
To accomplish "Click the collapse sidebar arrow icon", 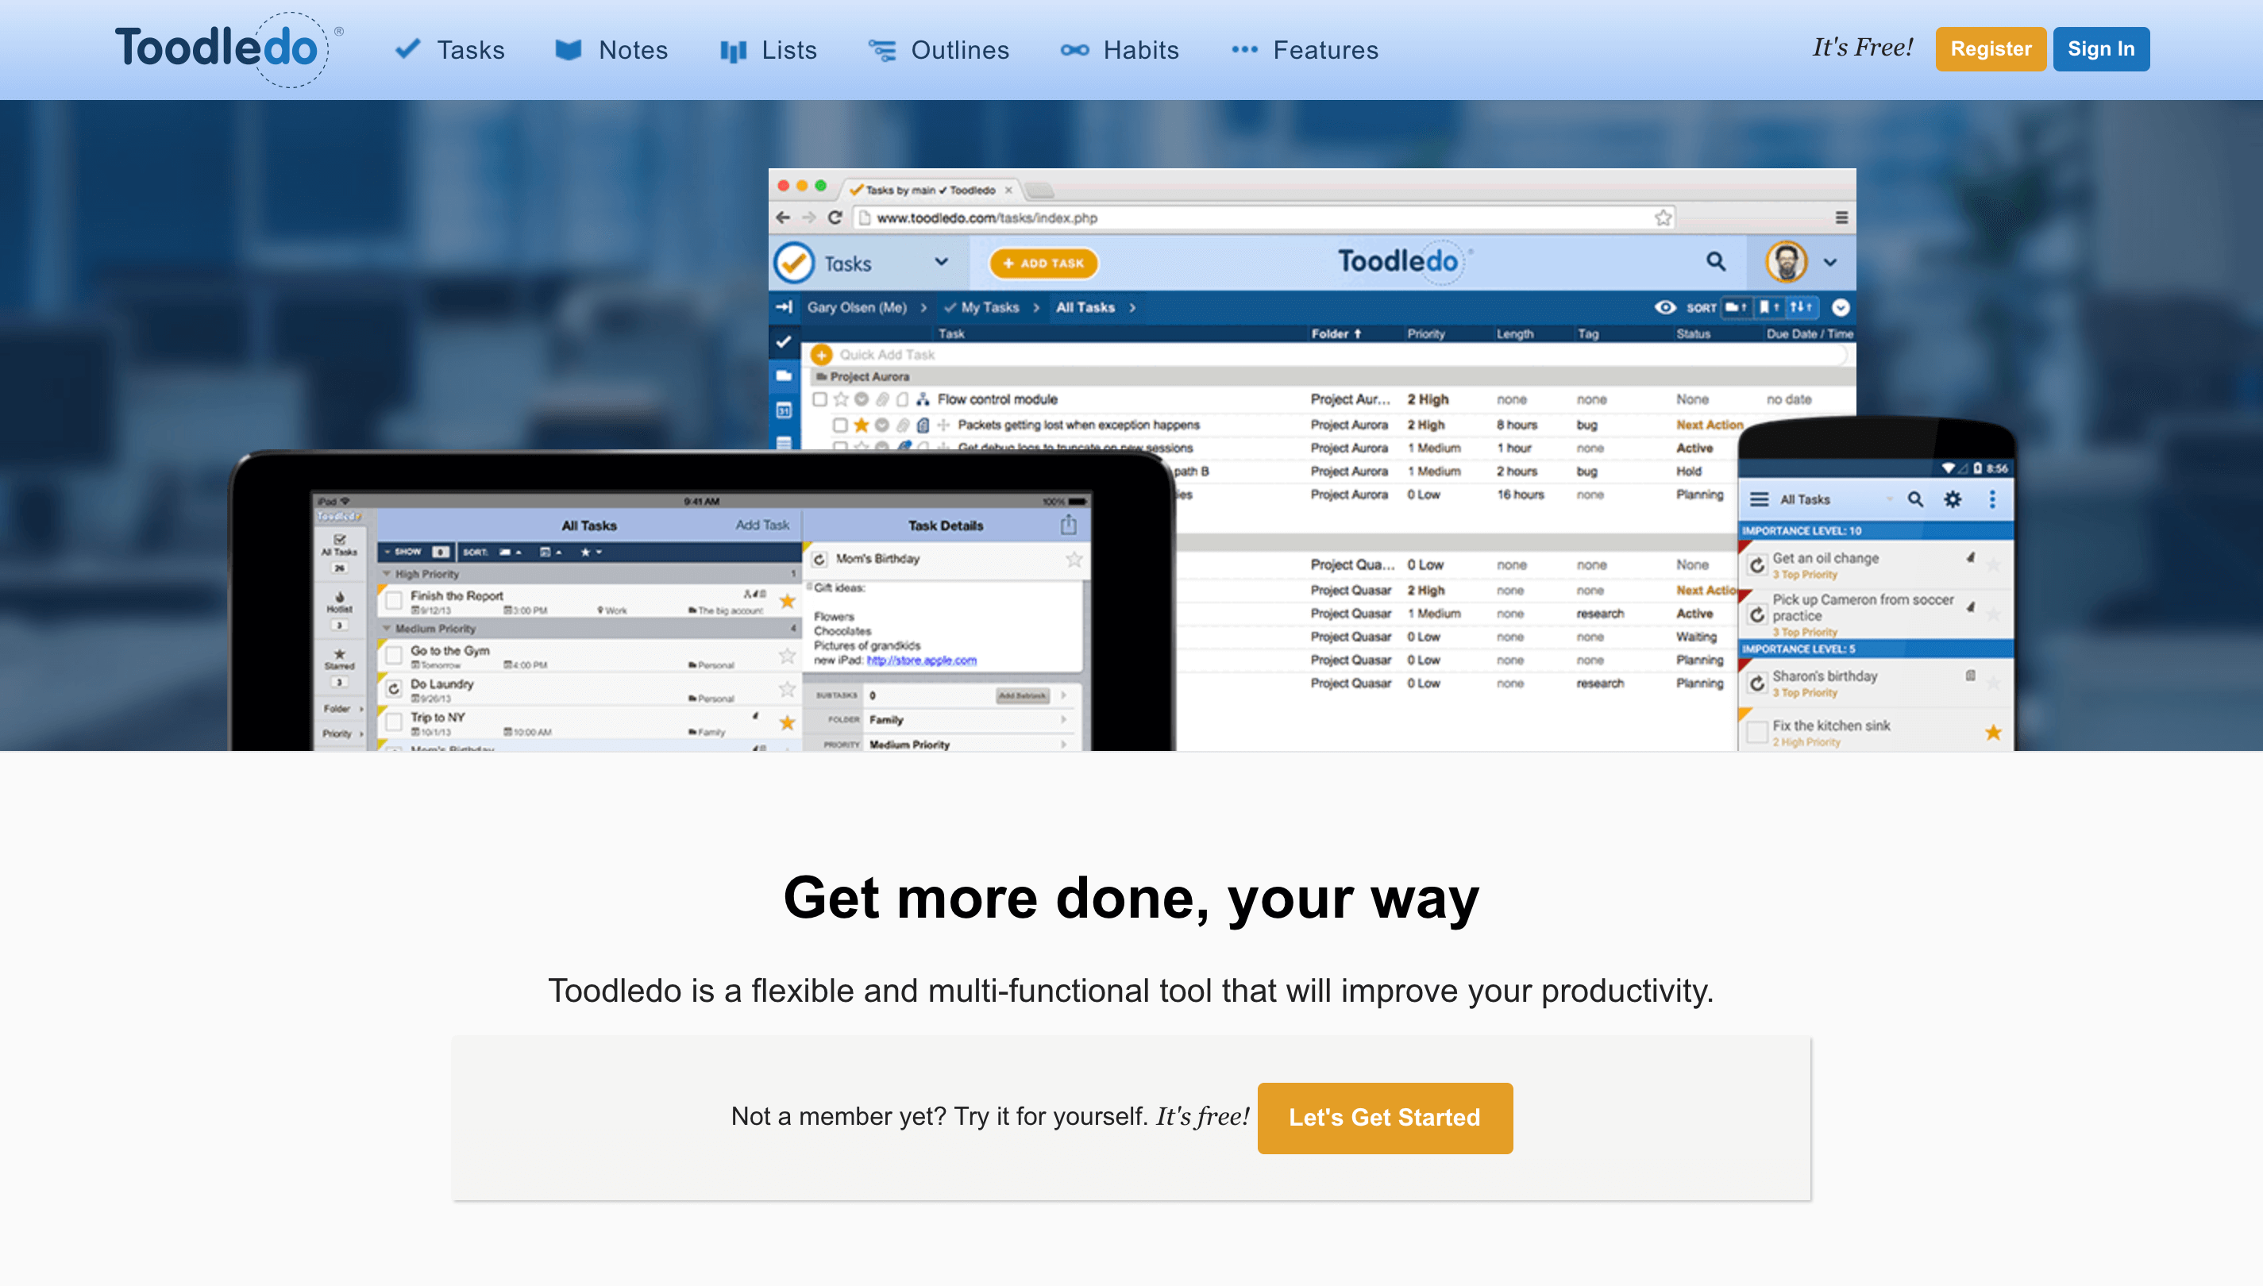I will (785, 306).
